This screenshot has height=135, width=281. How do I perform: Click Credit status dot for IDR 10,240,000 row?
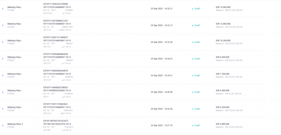coord(192,42)
